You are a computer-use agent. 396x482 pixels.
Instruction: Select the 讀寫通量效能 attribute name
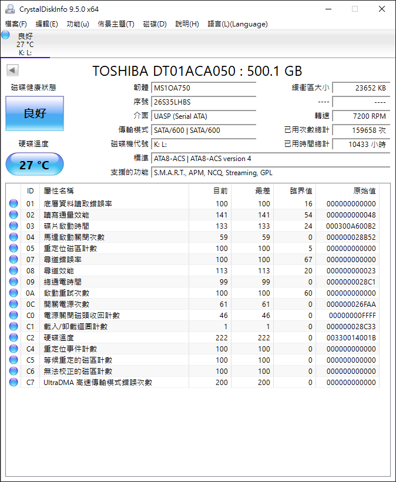[x=66, y=215]
